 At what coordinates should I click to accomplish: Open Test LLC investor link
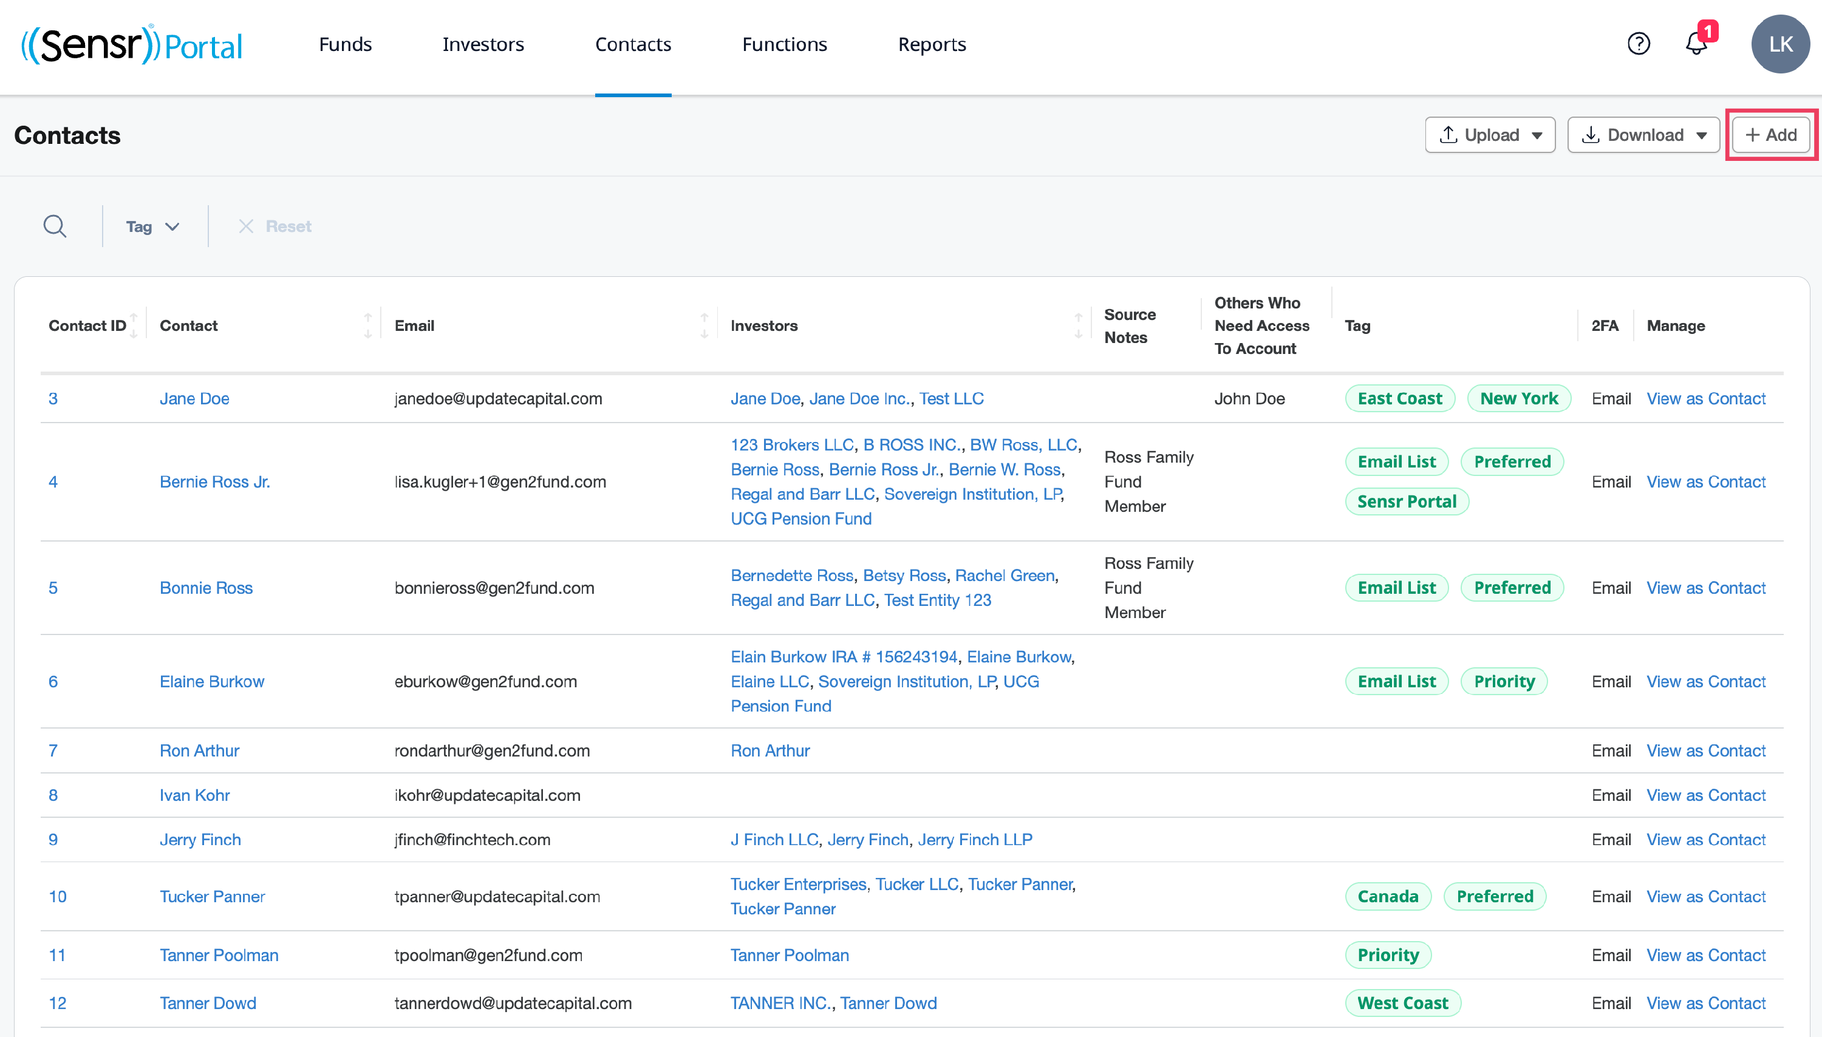point(951,399)
